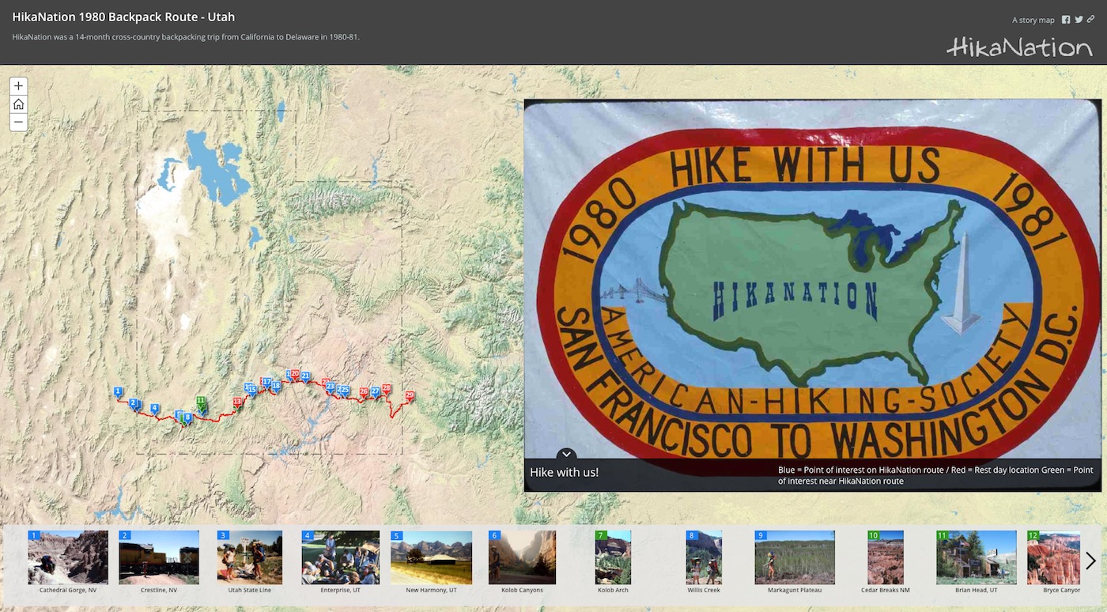1107x612 pixels.
Task: Zoom in on the map
Action: coord(18,85)
